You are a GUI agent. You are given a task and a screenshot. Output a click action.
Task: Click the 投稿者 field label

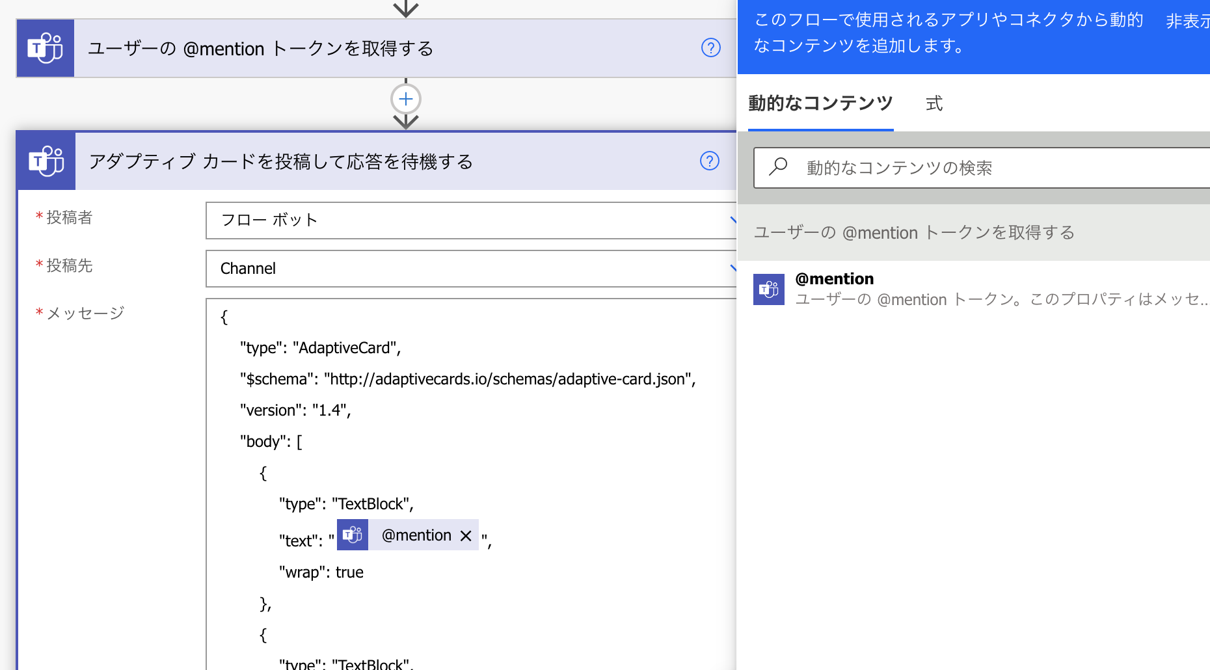[70, 217]
